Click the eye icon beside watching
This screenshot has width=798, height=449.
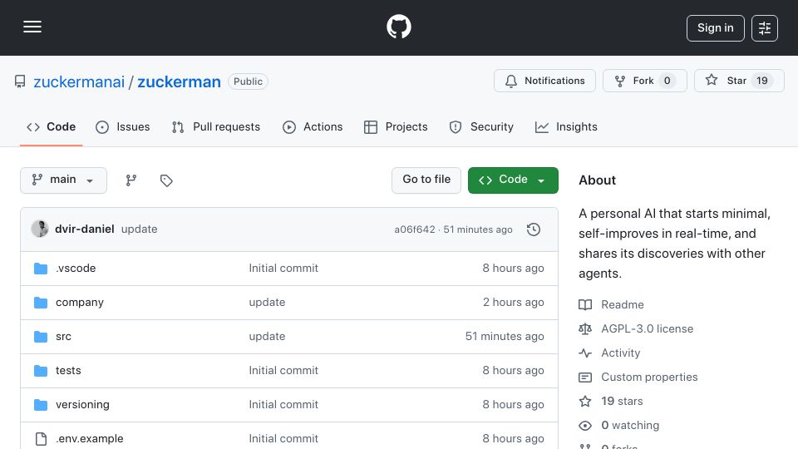(x=585, y=426)
